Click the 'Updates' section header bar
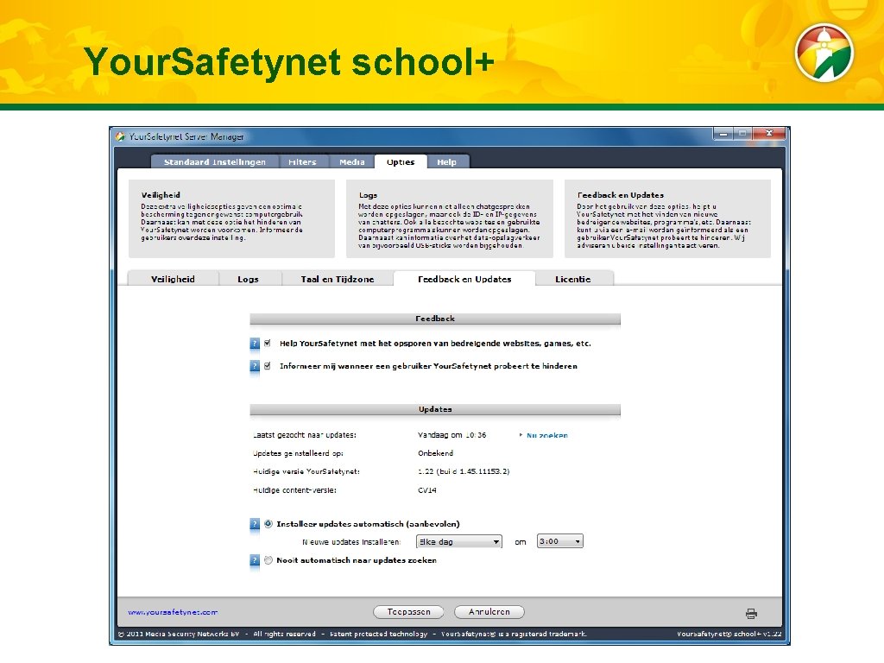The height and width of the screenshot is (663, 884). pos(435,409)
